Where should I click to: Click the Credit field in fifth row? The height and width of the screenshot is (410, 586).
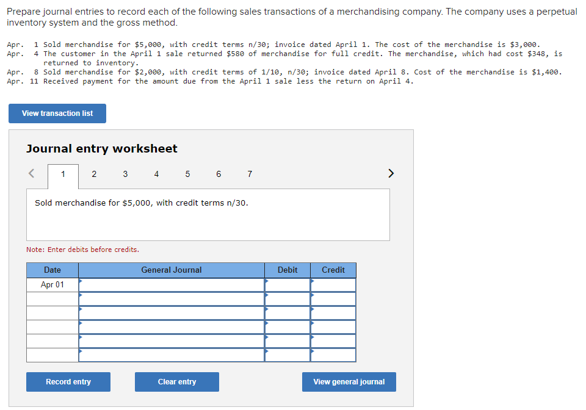pyautogui.click(x=333, y=341)
